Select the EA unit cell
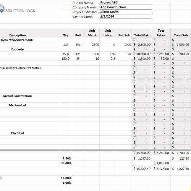This screenshot has width=191, height=191. point(78,45)
